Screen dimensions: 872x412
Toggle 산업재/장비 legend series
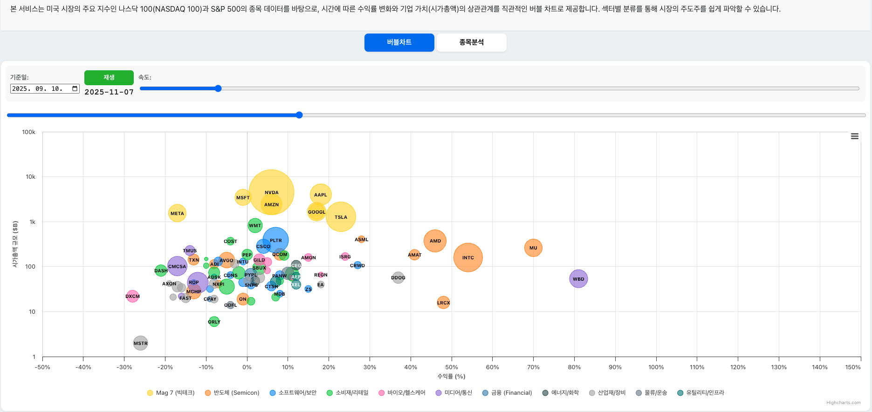click(607, 393)
